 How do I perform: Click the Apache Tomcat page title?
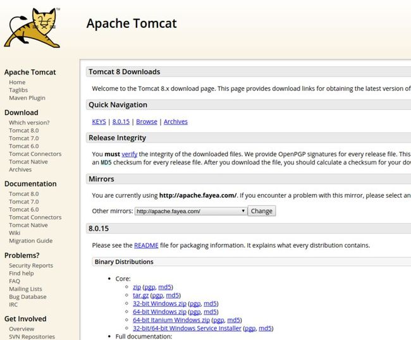tap(132, 23)
